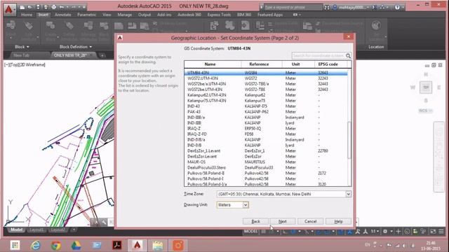Click the Help button in the dialog
449x252 pixels.
(x=338, y=221)
